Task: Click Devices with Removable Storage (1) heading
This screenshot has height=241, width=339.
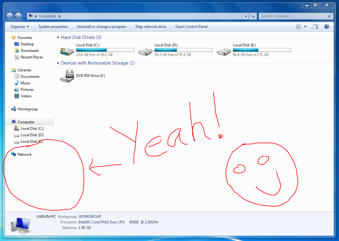Action: 98,63
